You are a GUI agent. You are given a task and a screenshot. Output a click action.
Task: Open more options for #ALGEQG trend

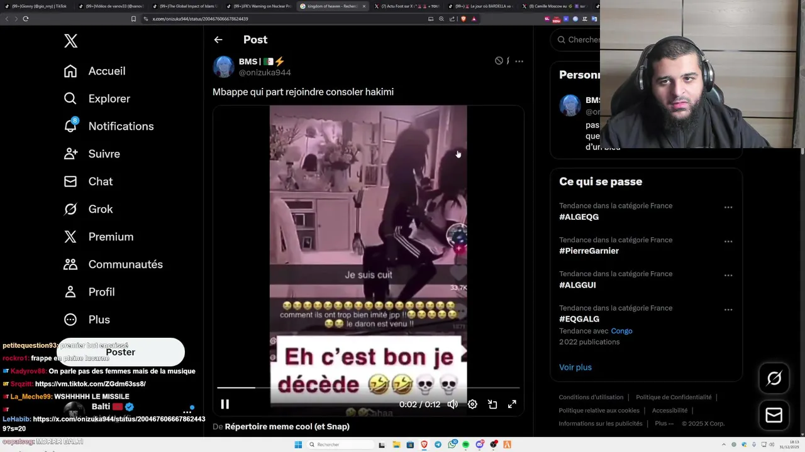(x=728, y=207)
